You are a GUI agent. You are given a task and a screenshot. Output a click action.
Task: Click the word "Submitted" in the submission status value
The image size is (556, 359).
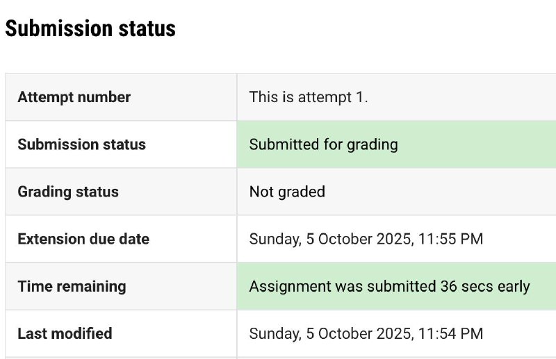coord(281,144)
